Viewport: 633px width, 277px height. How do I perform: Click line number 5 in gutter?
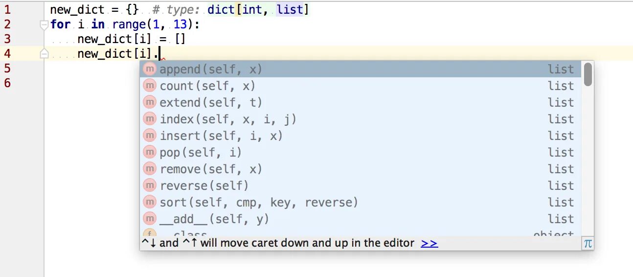[x=7, y=69]
